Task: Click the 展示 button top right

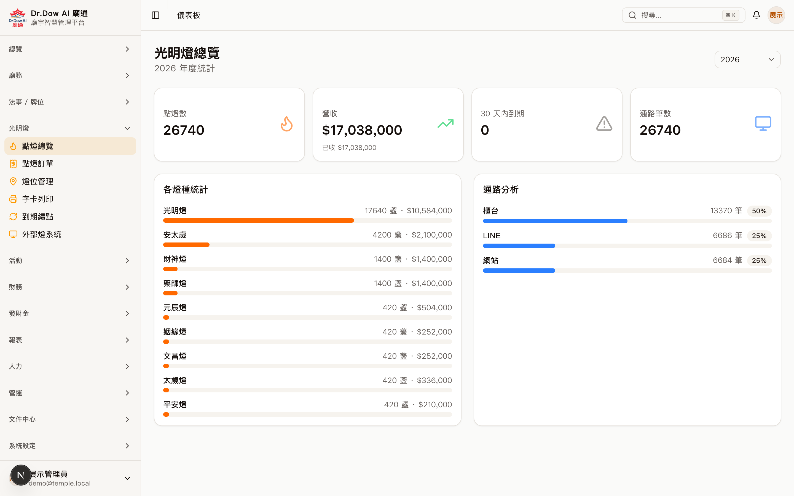Action: (776, 15)
